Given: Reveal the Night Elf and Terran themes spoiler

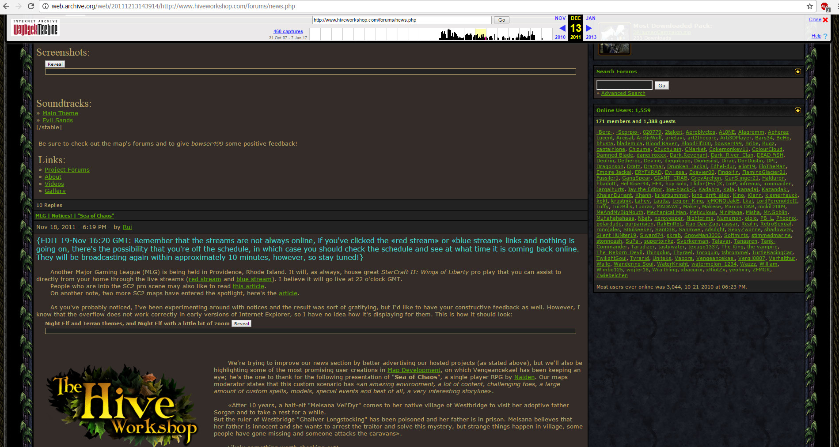Looking at the screenshot, I should point(241,323).
